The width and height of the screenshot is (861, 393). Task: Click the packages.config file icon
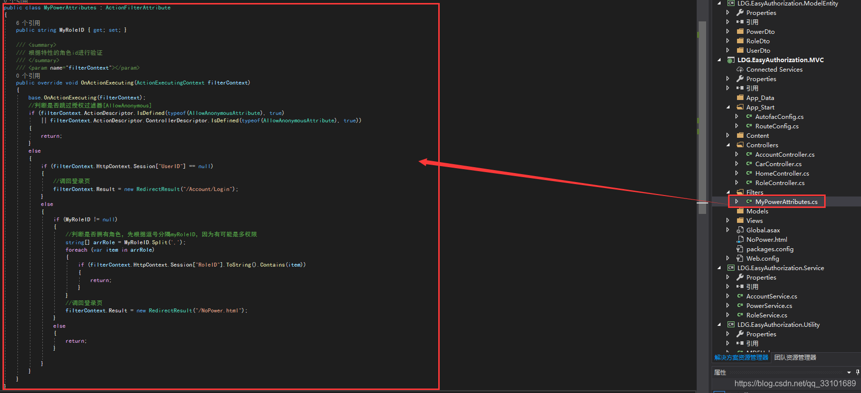tap(740, 249)
